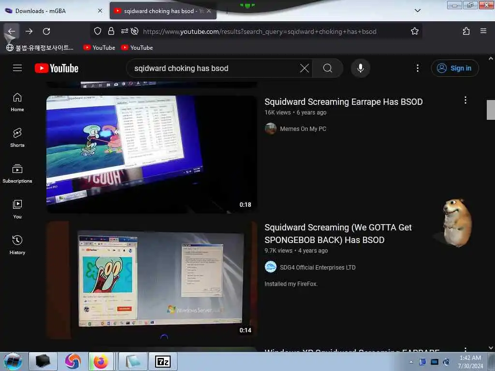Open 7-Zip from the taskbar

point(163,361)
